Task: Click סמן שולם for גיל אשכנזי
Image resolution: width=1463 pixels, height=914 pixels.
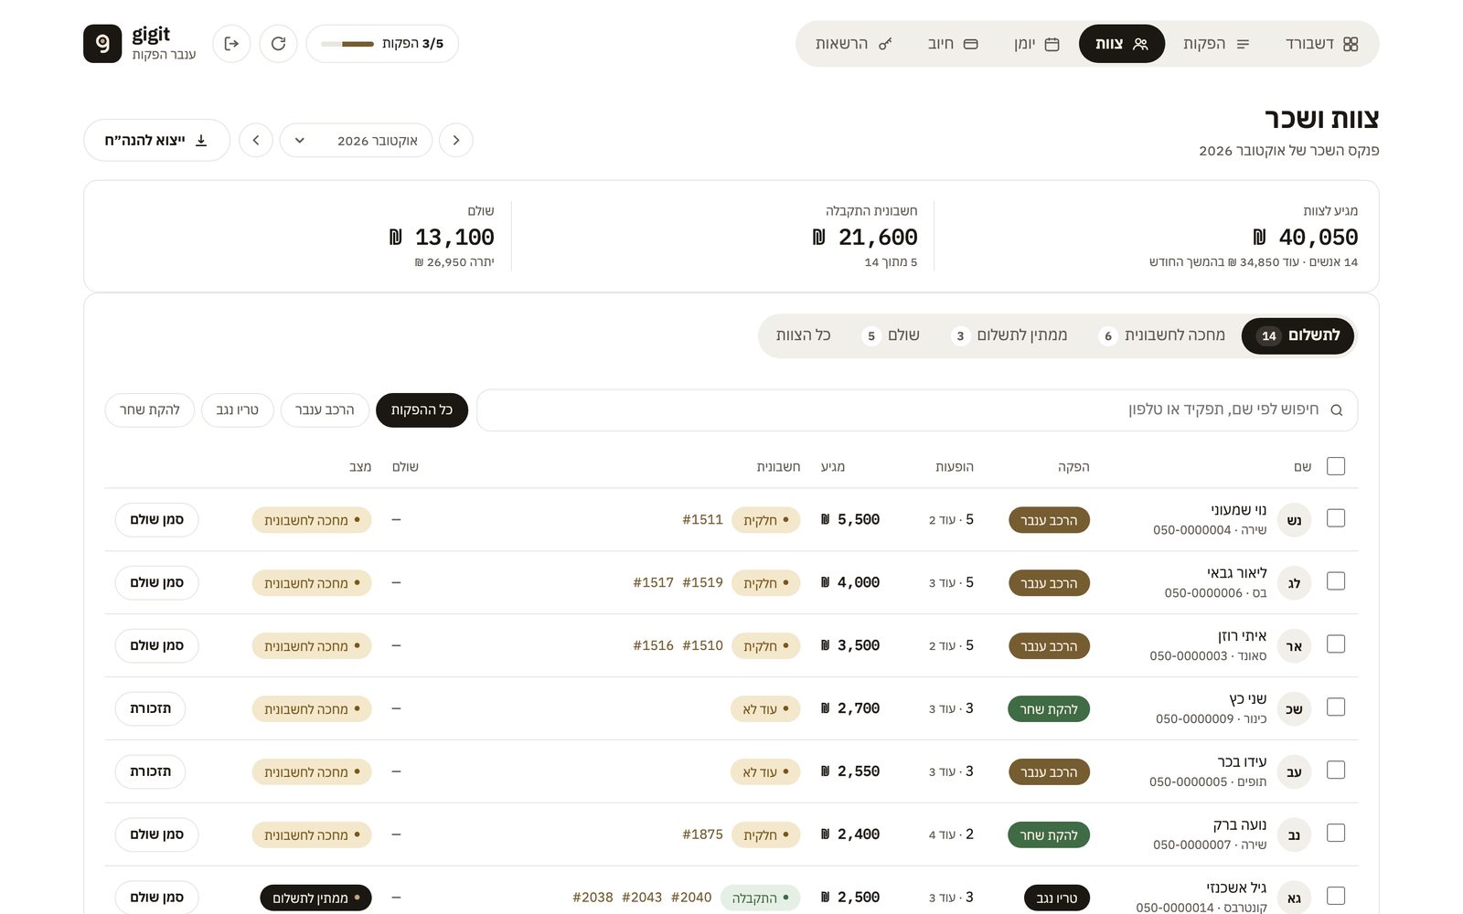Action: click(x=156, y=898)
